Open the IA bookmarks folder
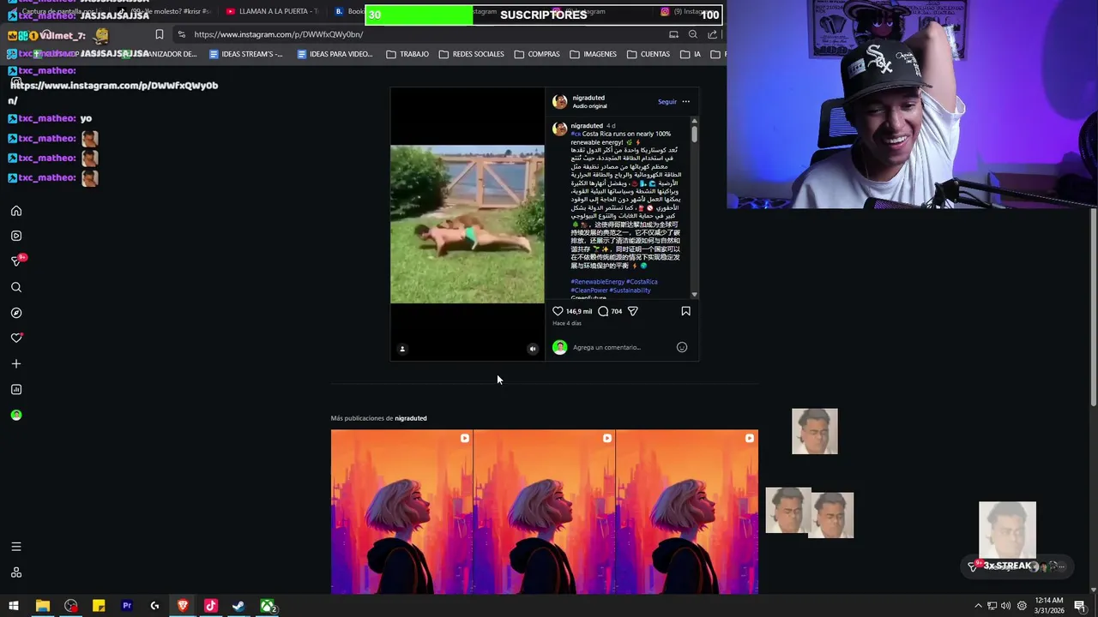The image size is (1098, 617). [x=691, y=54]
